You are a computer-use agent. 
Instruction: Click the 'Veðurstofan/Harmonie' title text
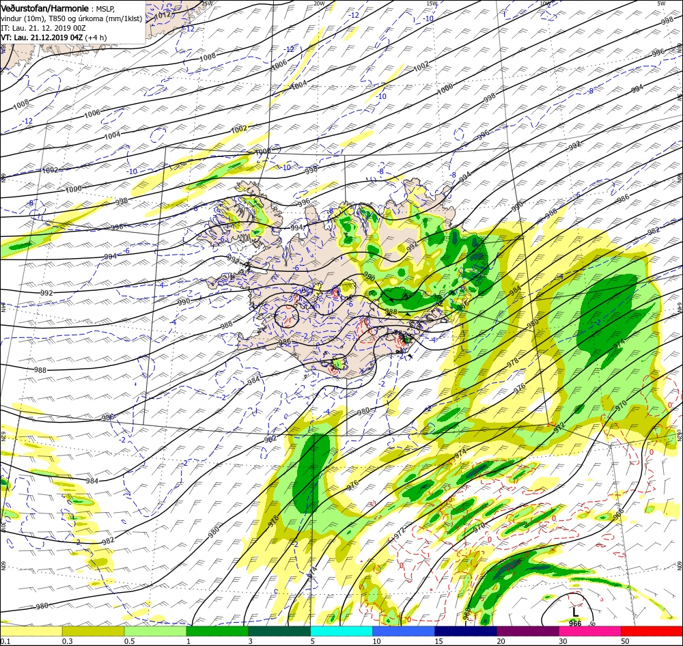45,8
